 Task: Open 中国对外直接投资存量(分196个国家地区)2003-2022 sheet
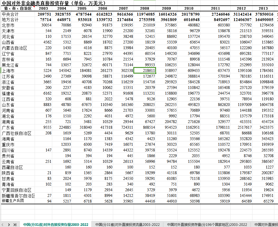(207, 224)
